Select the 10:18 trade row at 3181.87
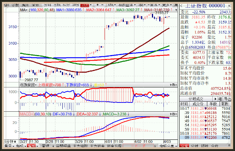This screenshot has width=235, height=151. [x=205, y=133]
